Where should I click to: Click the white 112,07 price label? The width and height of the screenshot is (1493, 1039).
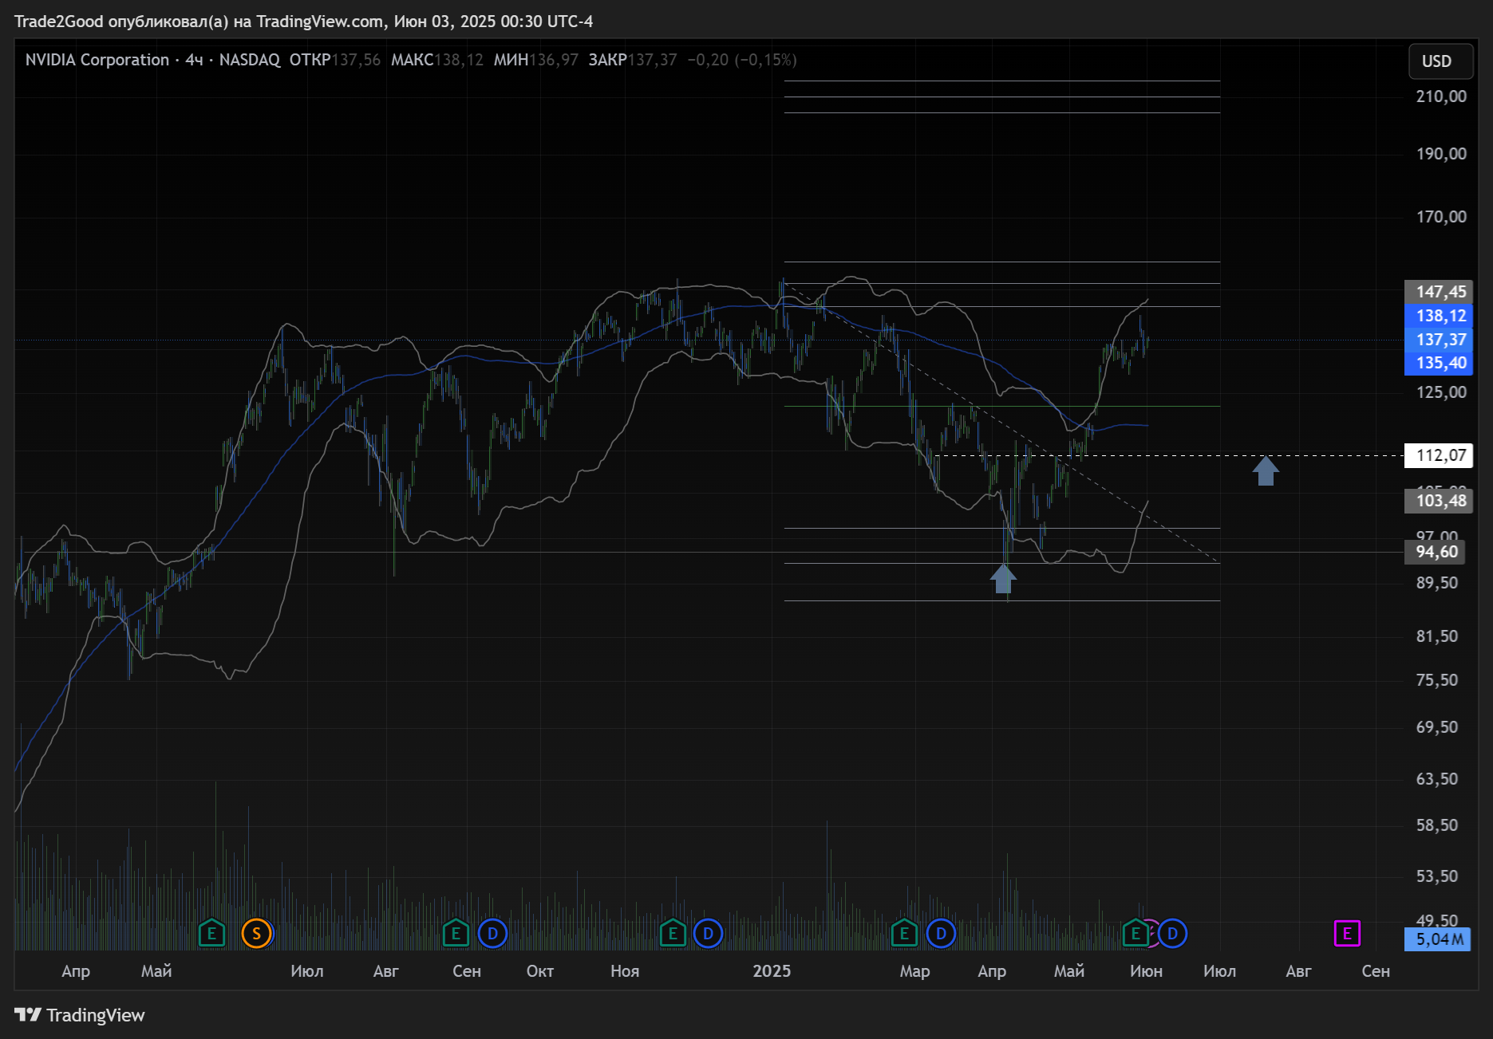1440,455
